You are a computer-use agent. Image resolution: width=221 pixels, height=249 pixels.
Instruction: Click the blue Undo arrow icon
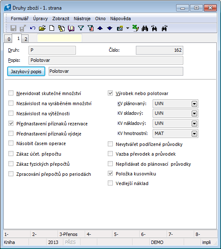pos(33,28)
